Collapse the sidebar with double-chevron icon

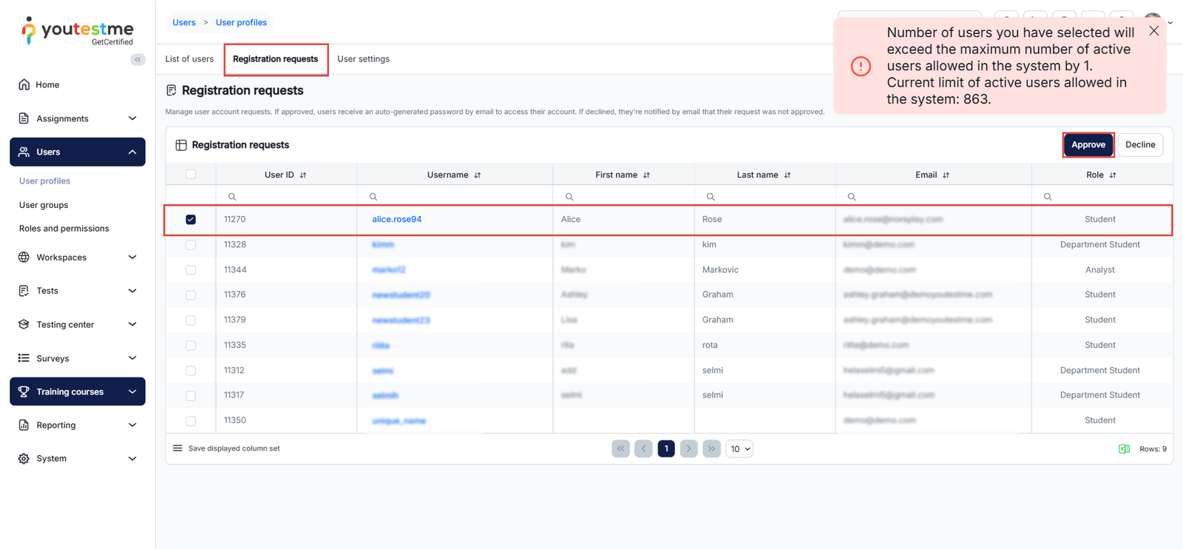click(x=138, y=59)
